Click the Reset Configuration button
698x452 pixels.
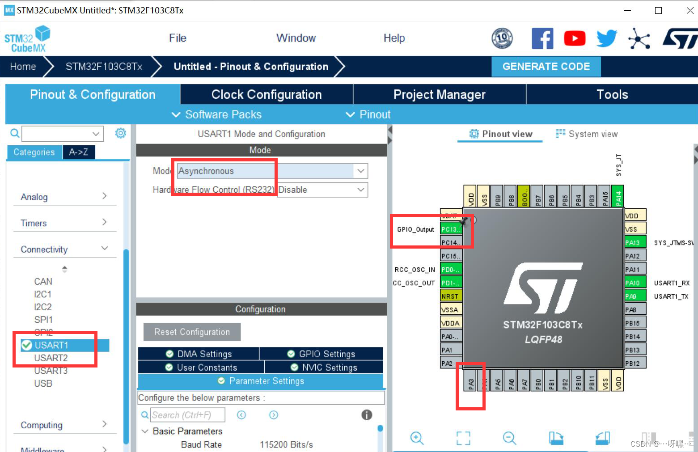pyautogui.click(x=192, y=332)
